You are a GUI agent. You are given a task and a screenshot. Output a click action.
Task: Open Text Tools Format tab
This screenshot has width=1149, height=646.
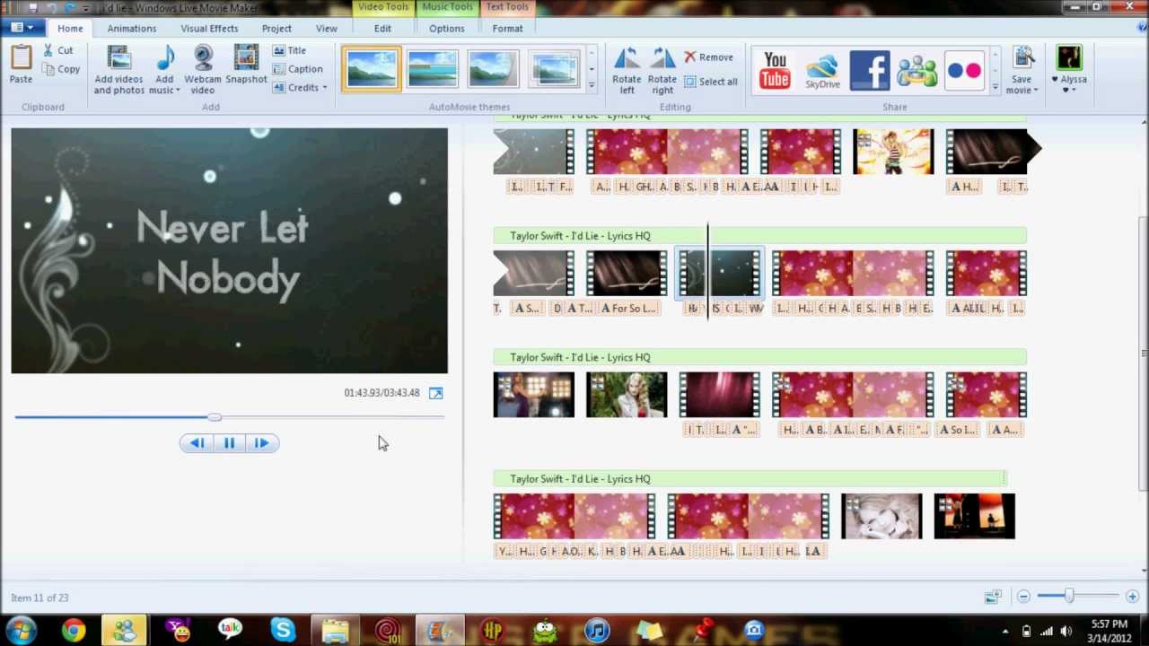click(507, 28)
